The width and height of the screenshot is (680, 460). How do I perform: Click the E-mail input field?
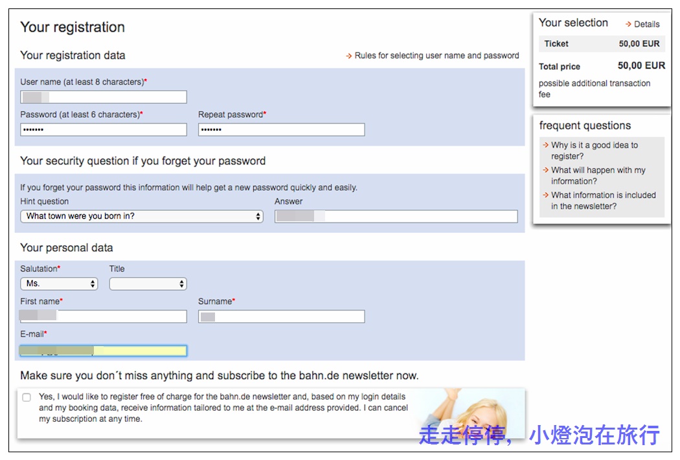pyautogui.click(x=103, y=351)
